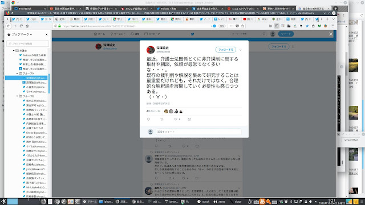Click the IME あ input indicator

pos(262,202)
